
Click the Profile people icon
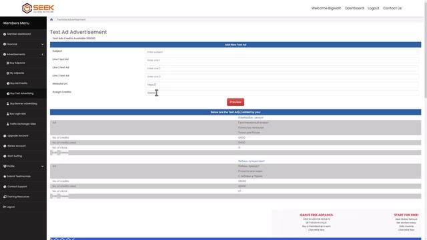5,166
